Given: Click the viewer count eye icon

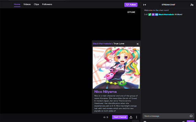Looking at the screenshot, I should point(104,117).
